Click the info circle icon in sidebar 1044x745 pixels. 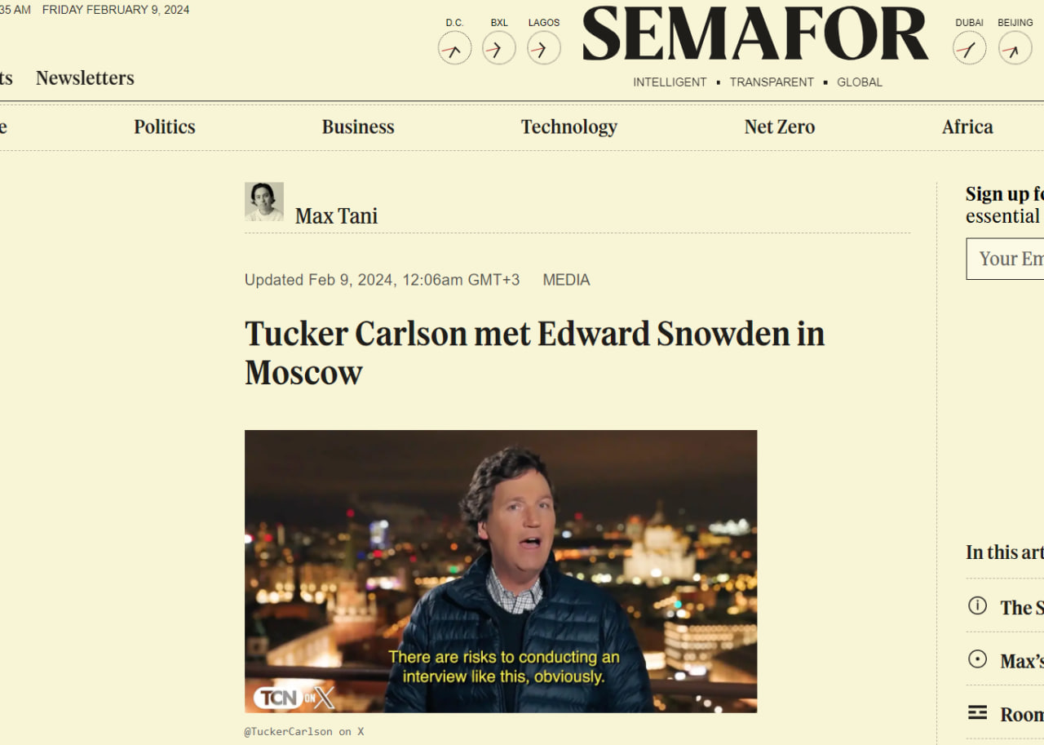pyautogui.click(x=977, y=605)
